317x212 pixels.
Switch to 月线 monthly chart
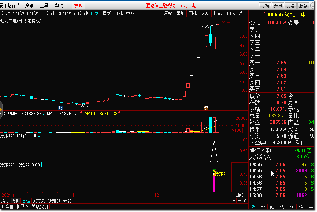pyautogui.click(x=119, y=13)
